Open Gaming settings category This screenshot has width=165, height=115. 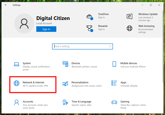tap(129, 104)
